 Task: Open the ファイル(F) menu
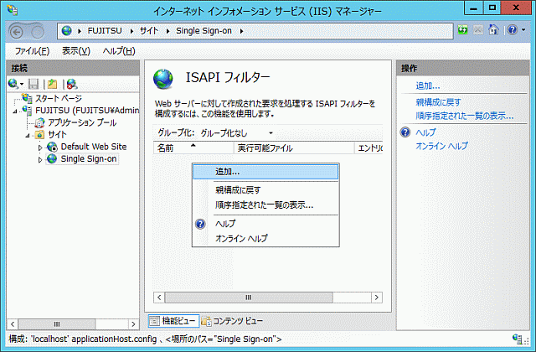click(x=32, y=51)
